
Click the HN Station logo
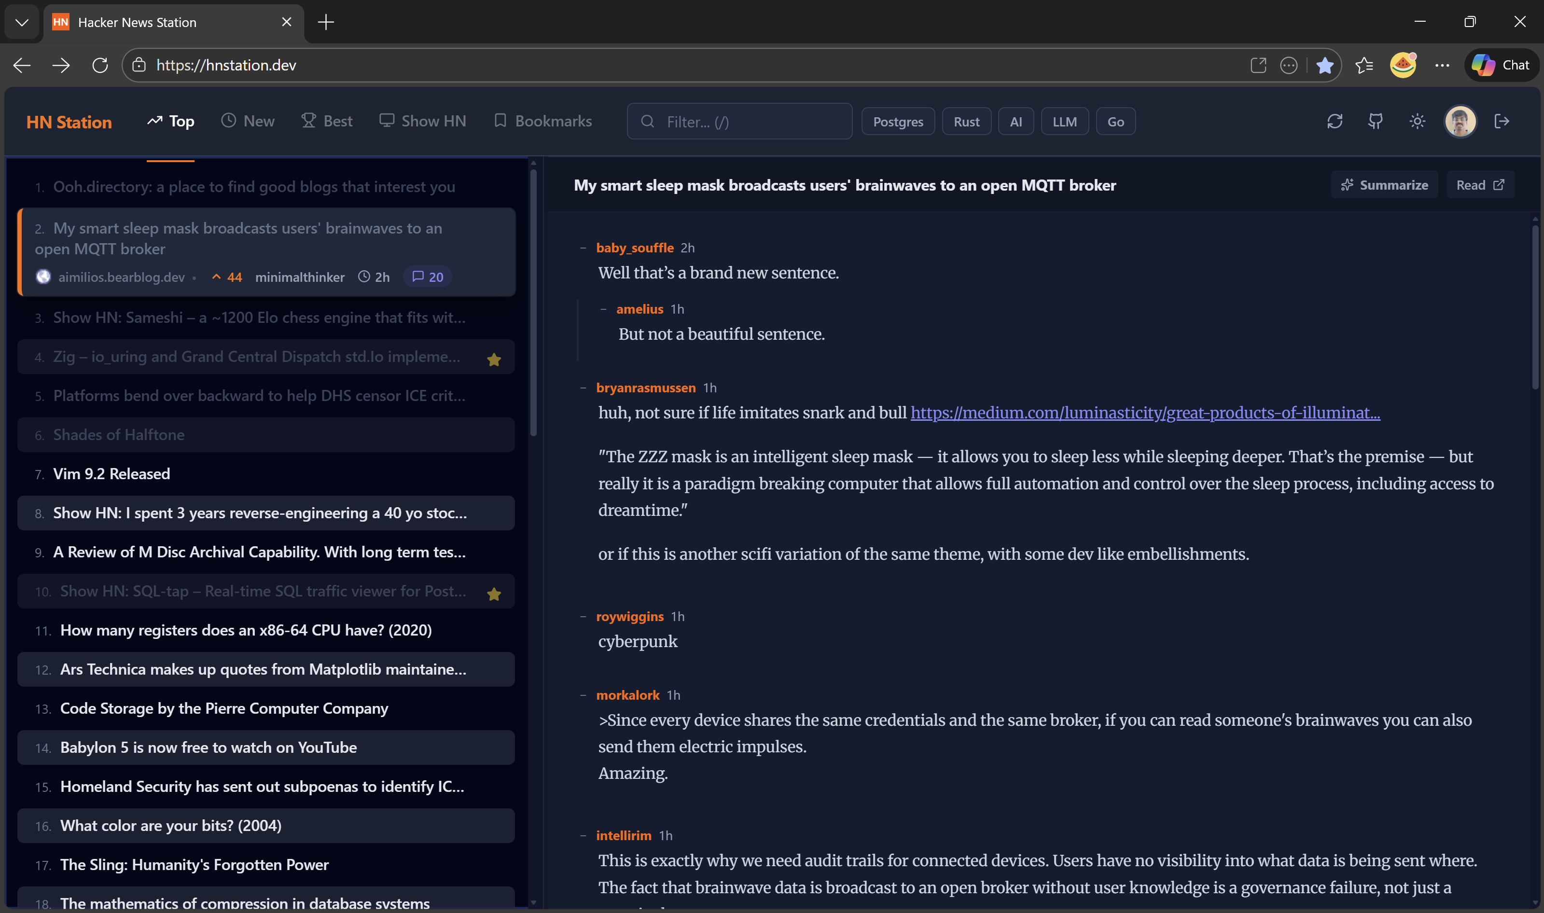[69, 122]
